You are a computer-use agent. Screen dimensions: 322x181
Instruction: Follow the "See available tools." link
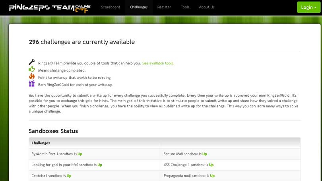point(158,63)
